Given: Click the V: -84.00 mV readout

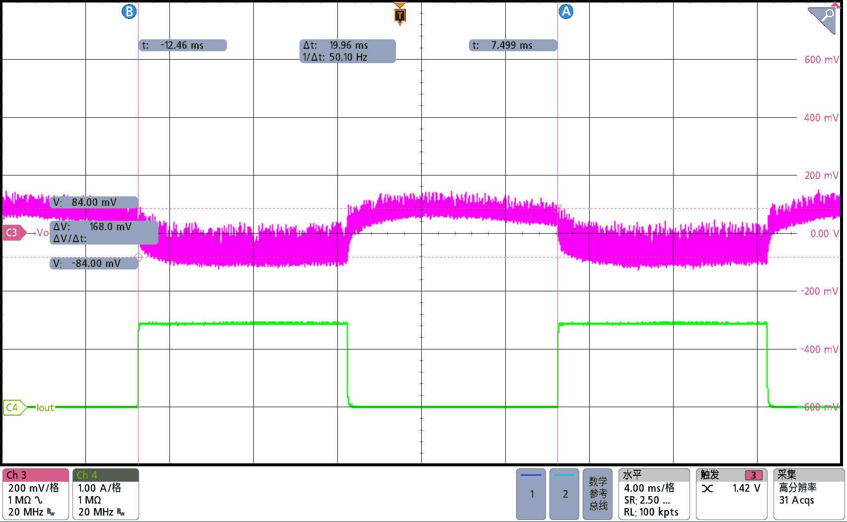Looking at the screenshot, I should [x=94, y=263].
